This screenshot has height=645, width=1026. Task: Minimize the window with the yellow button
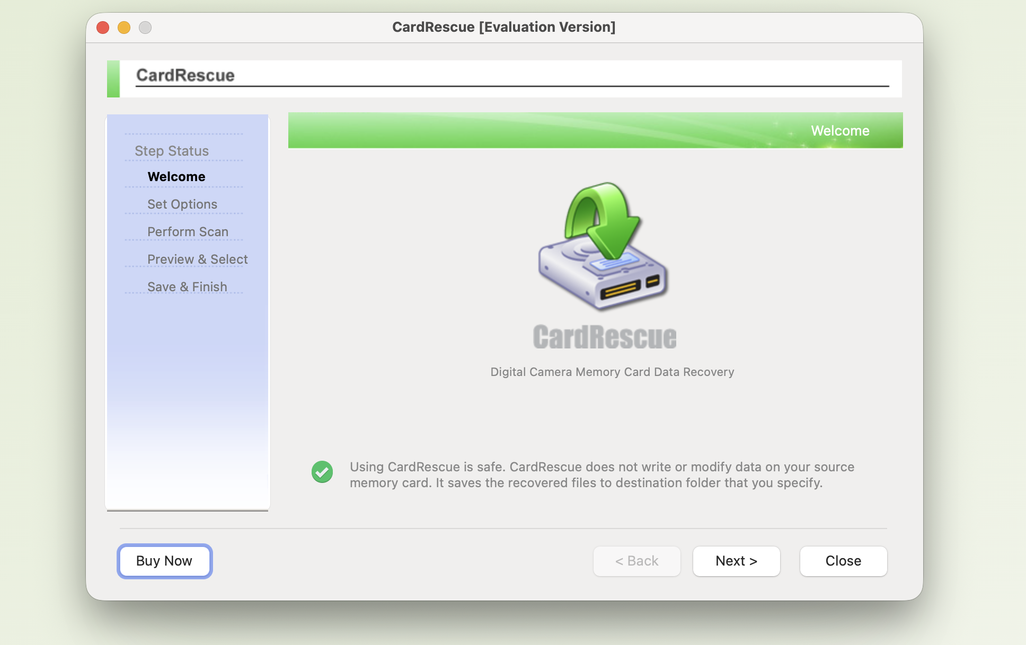point(124,28)
